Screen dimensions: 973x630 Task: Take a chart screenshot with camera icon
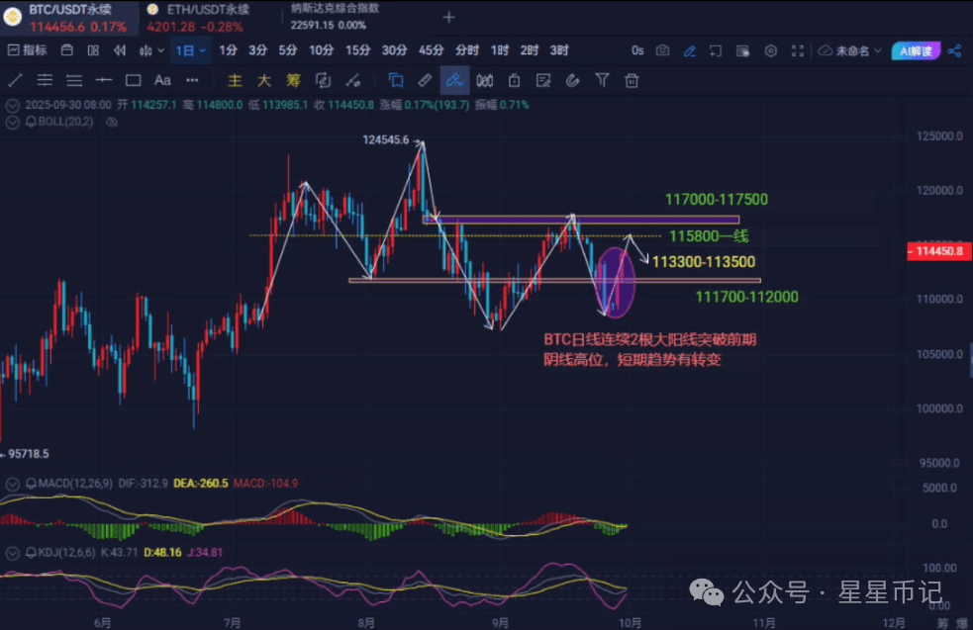coord(663,50)
